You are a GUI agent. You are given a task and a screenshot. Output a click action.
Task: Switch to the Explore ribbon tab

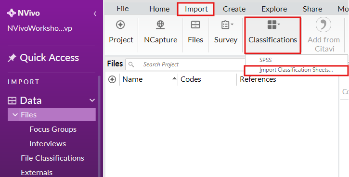click(274, 9)
